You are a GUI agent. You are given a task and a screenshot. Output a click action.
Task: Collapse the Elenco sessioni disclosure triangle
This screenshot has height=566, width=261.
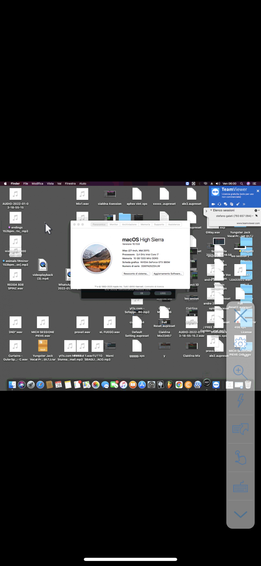(211, 210)
